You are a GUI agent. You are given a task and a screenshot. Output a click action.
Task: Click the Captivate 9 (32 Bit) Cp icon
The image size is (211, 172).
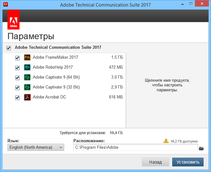(27, 87)
